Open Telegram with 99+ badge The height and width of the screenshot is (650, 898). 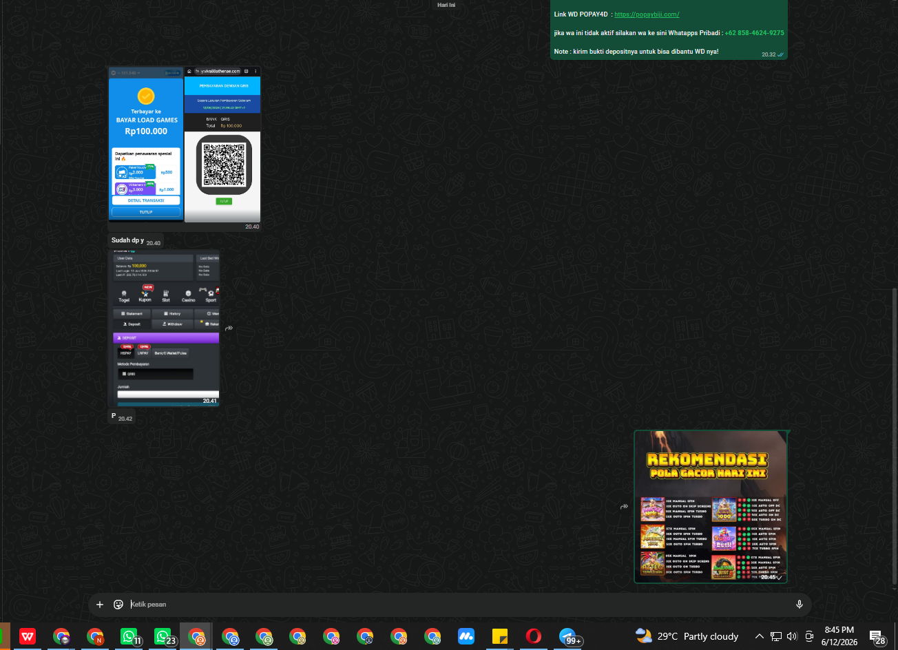[568, 636]
